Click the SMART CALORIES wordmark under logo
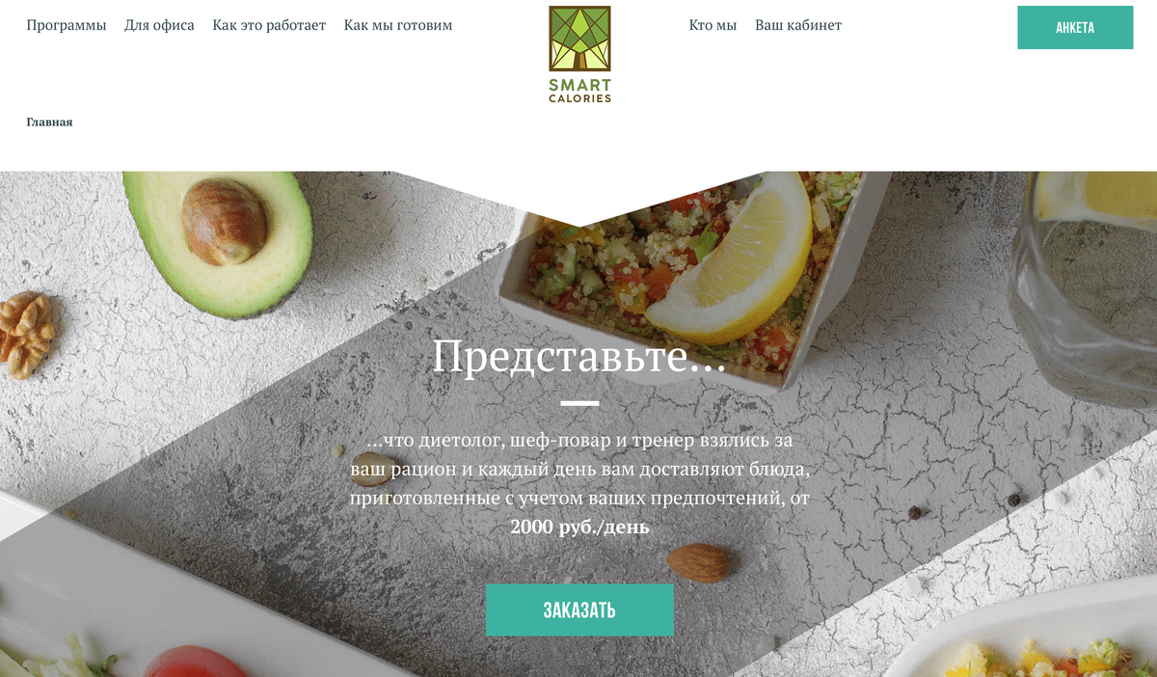This screenshot has height=677, width=1157. pos(579,90)
